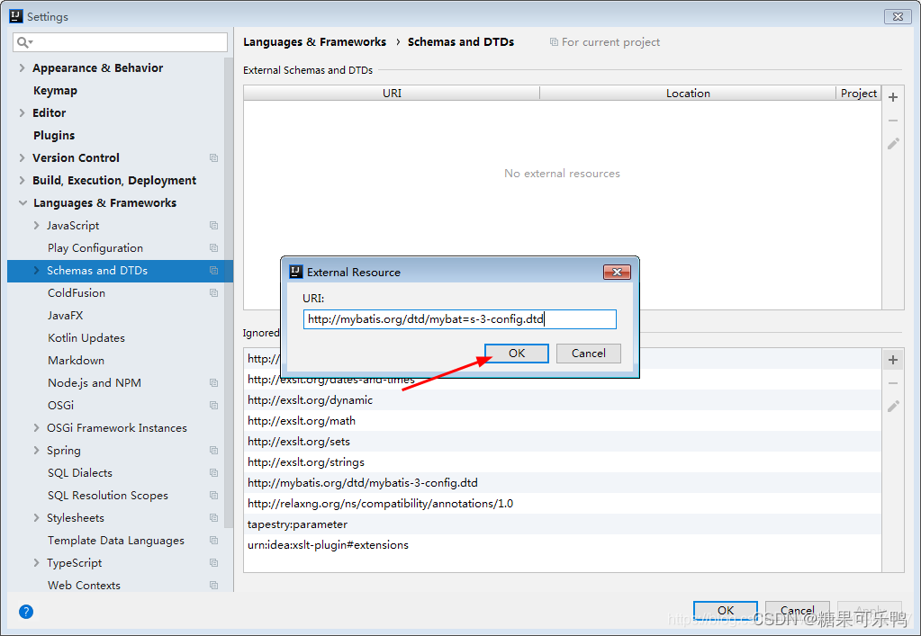The width and height of the screenshot is (921, 636).
Task: Click the override marker beside Node.js and NPM
Action: tap(213, 382)
